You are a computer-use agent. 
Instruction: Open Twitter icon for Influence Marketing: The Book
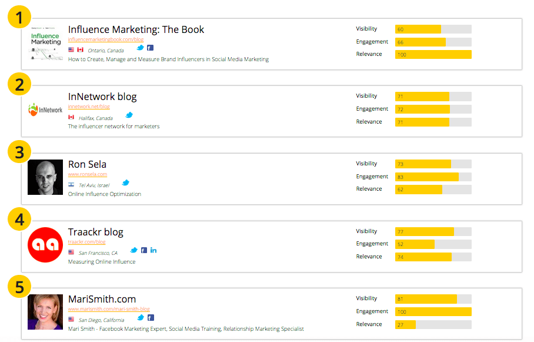[x=141, y=48]
